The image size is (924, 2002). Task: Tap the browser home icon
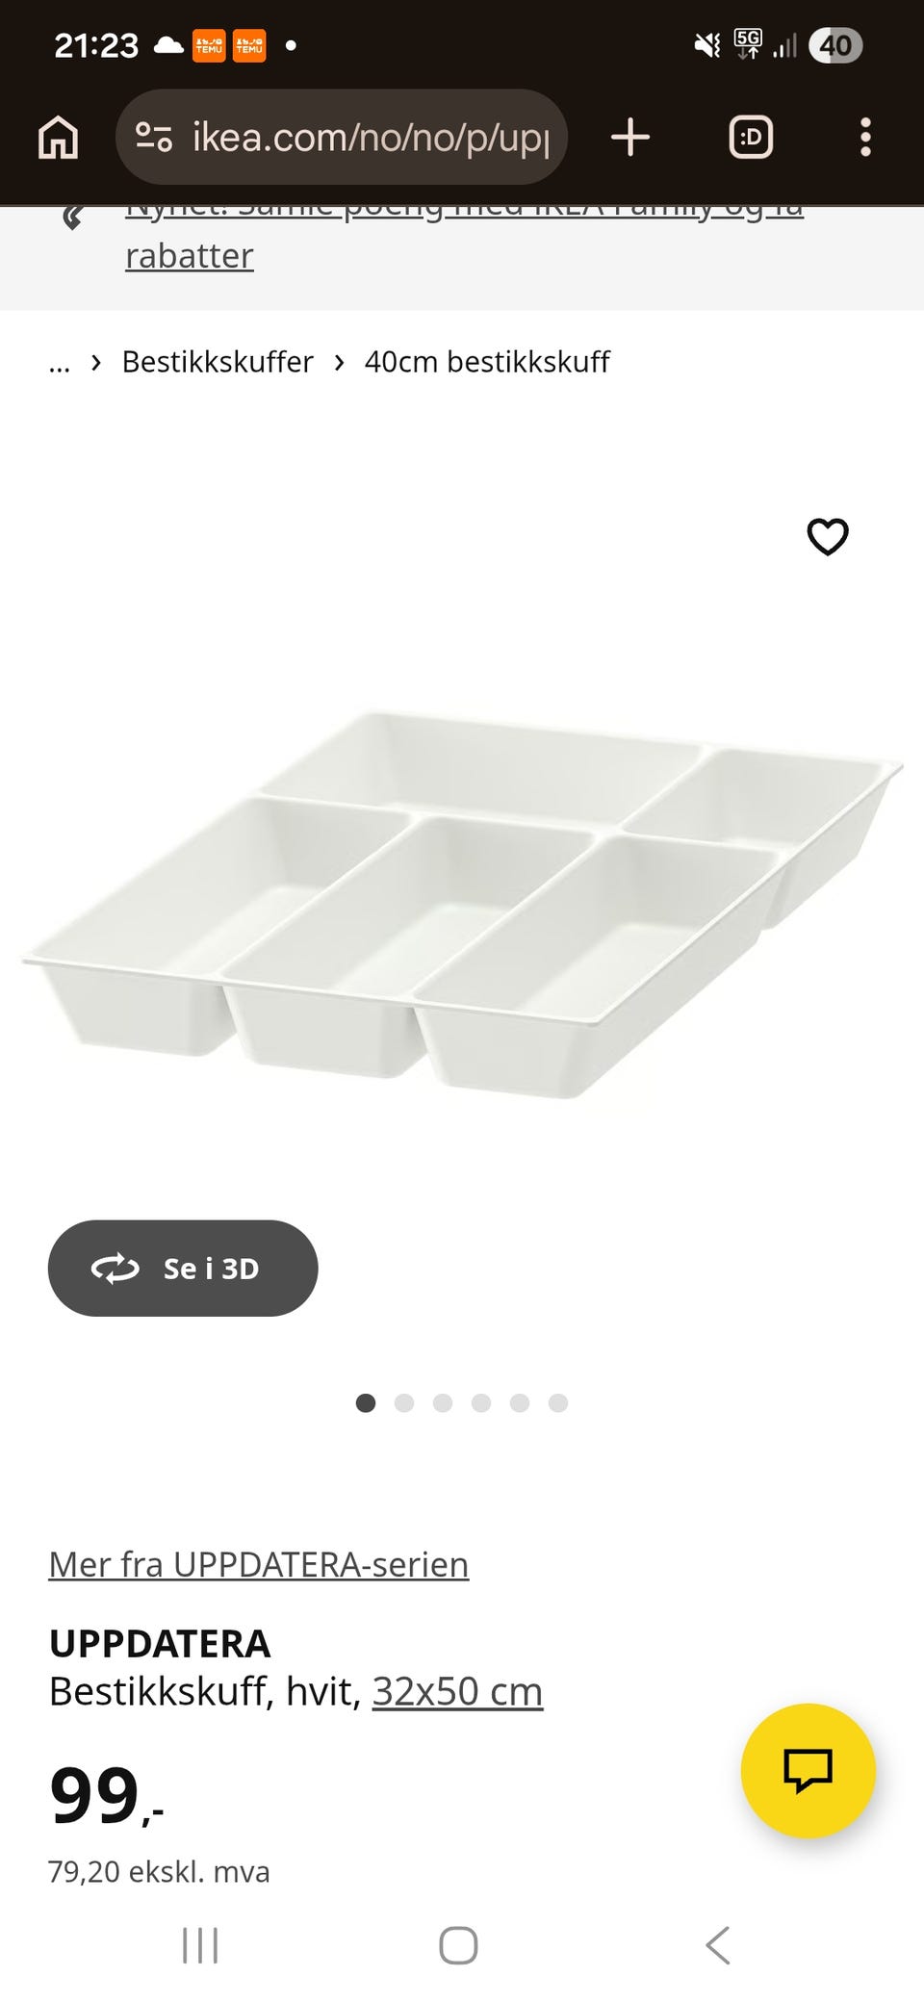(x=58, y=138)
